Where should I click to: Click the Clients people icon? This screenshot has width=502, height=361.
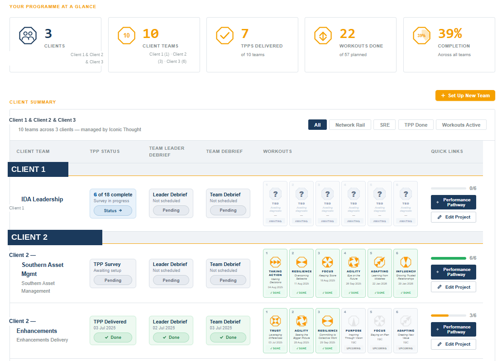pos(28,36)
